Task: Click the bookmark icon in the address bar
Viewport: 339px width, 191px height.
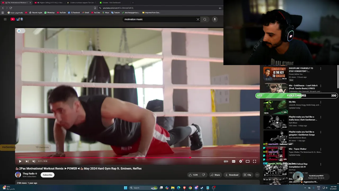Action: pos(95,8)
